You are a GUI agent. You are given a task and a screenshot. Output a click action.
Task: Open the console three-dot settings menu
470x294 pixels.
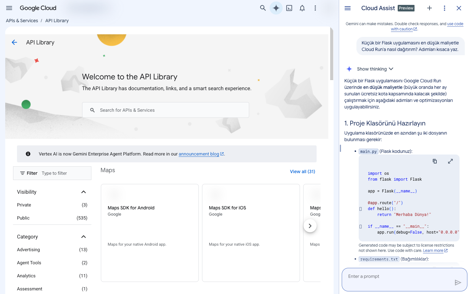pos(315,8)
